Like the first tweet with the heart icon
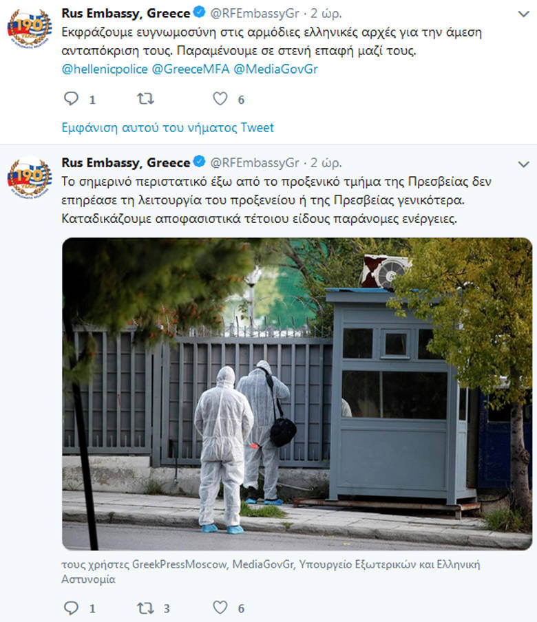 pos(220,98)
